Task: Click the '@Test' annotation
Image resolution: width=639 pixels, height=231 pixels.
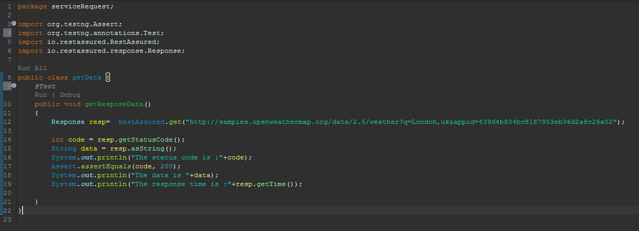Action: [x=45, y=86]
